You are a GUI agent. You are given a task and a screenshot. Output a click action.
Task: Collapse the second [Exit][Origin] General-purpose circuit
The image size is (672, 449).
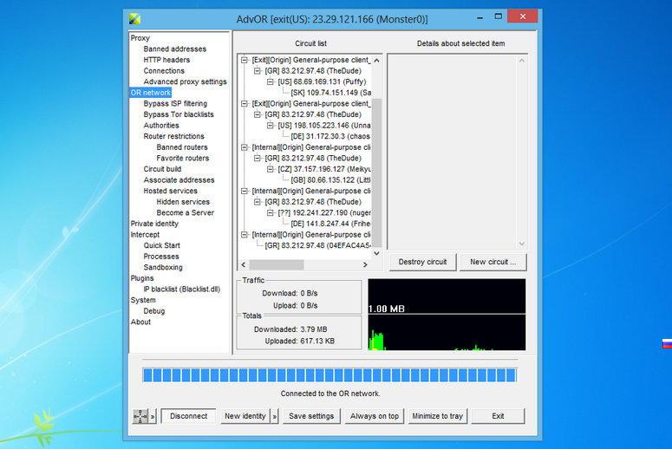pos(245,104)
